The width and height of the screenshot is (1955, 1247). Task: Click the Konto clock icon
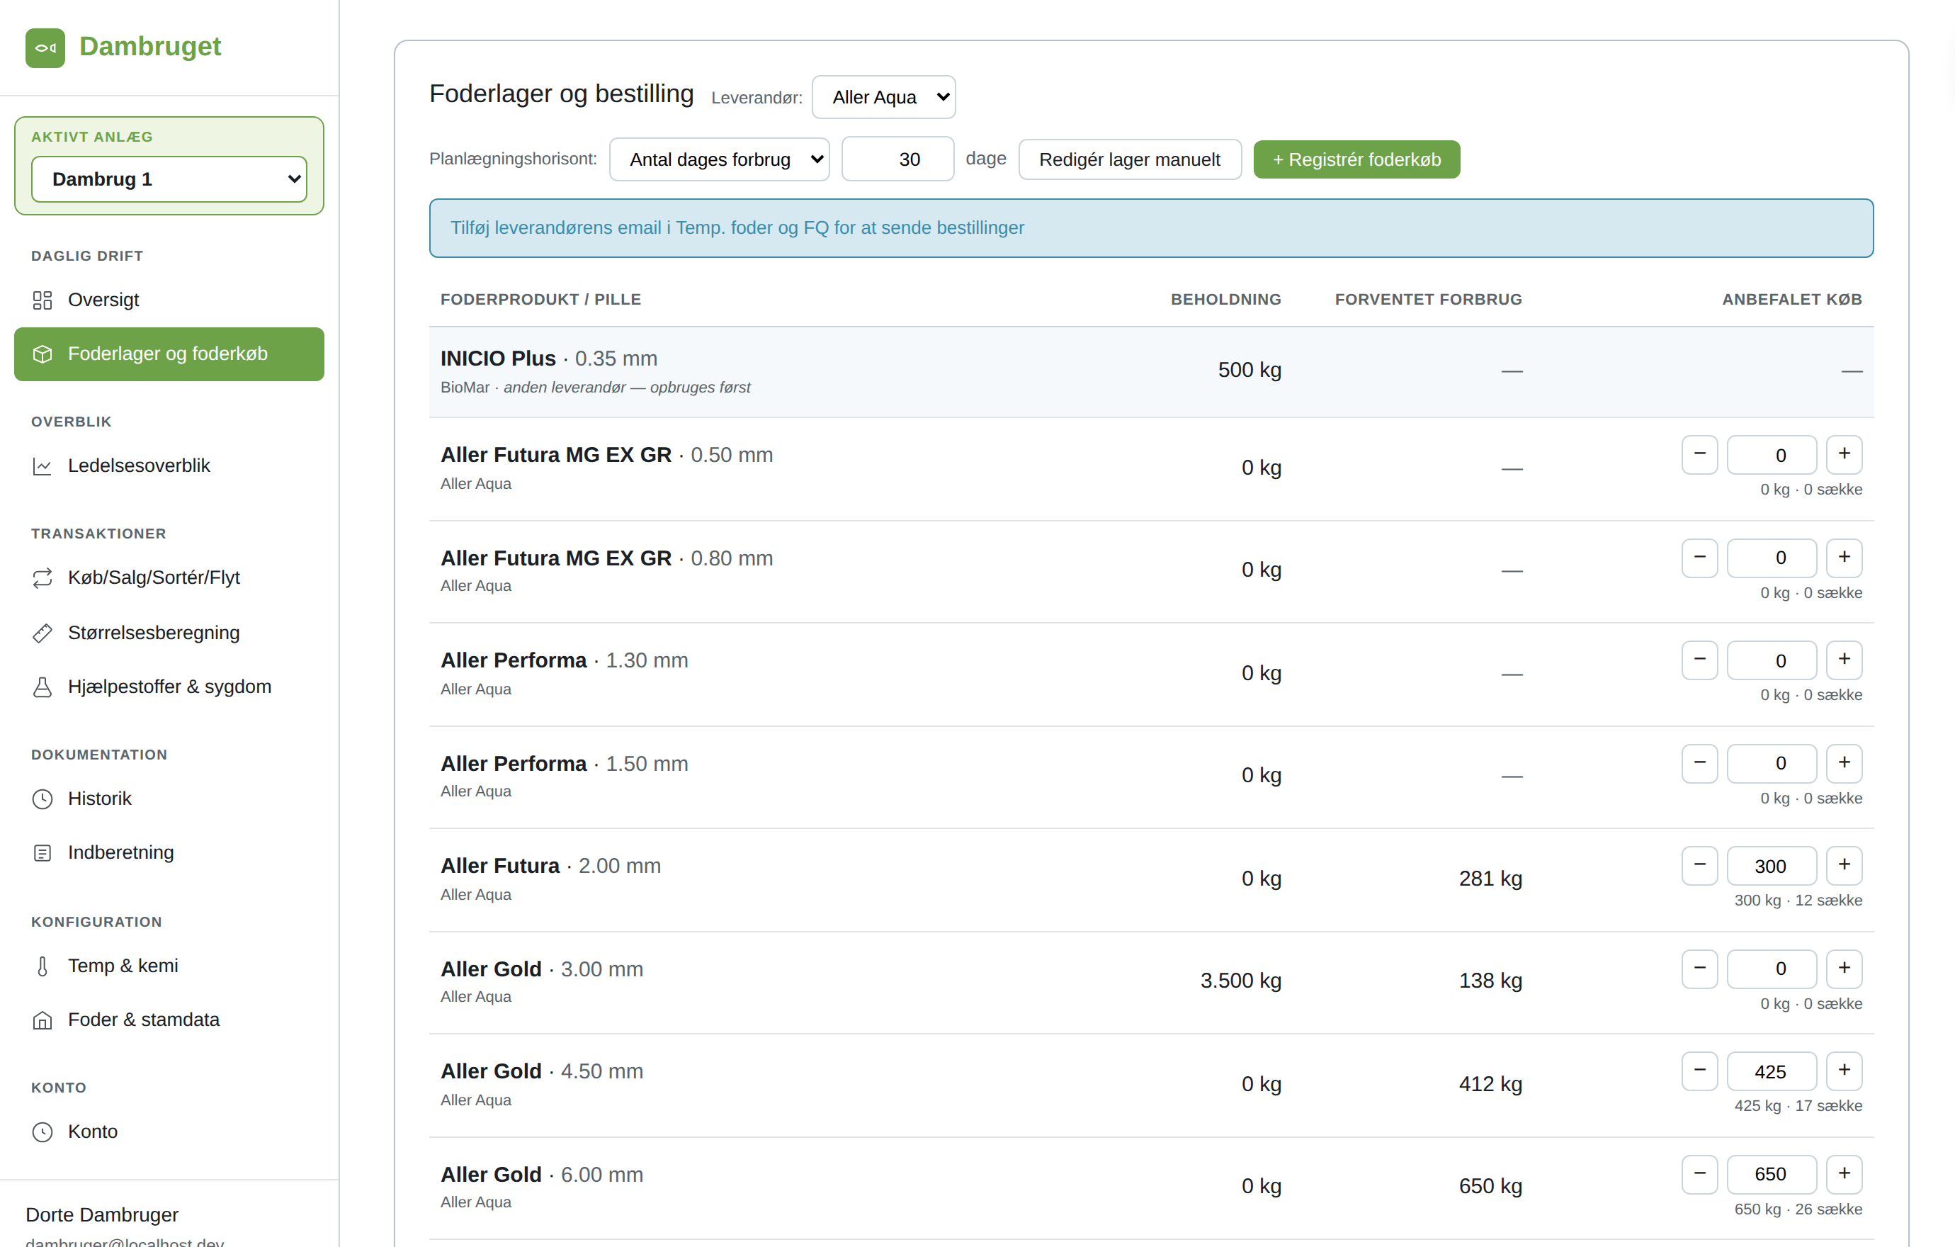42,1132
